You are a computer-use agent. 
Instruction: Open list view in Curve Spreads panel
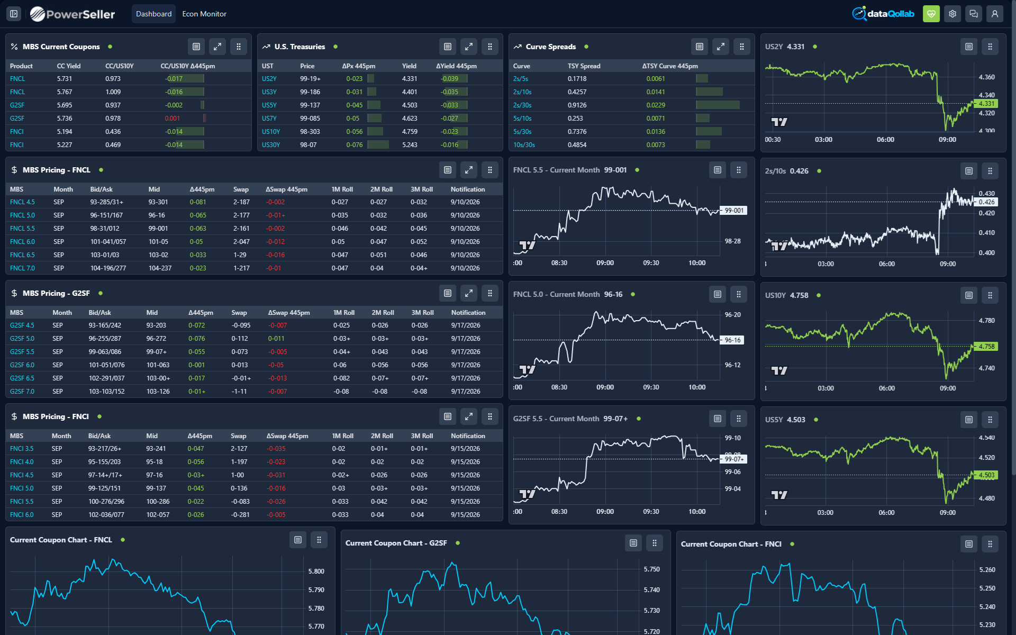point(700,47)
